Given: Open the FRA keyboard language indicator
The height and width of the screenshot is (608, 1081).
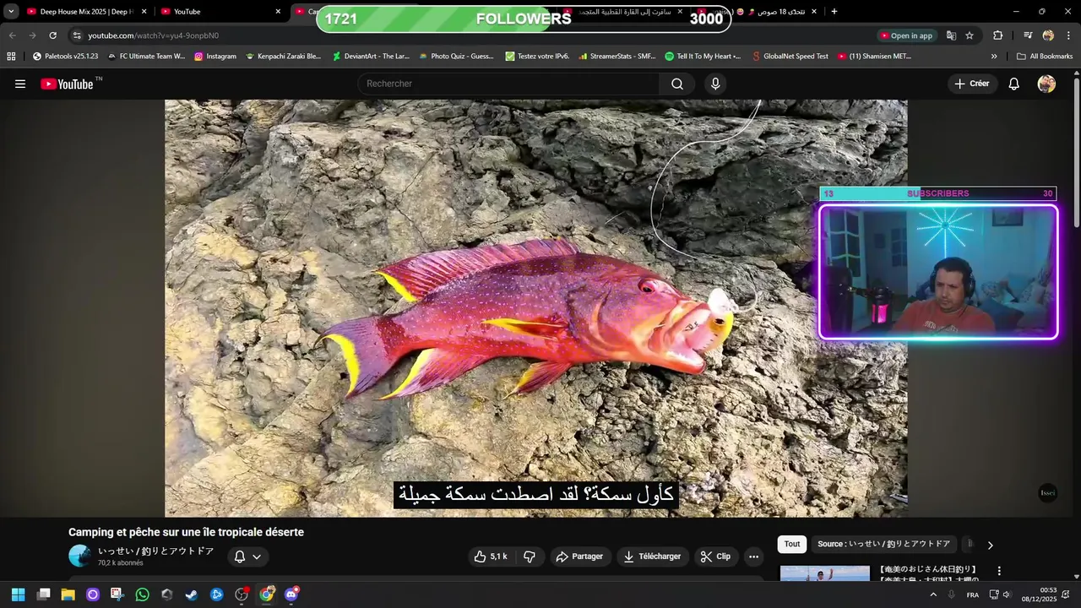Looking at the screenshot, I should pyautogui.click(x=973, y=594).
